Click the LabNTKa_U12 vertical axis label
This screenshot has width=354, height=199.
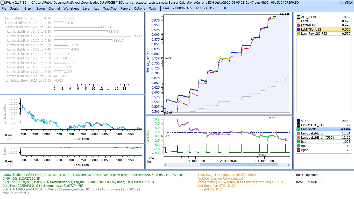point(148,63)
